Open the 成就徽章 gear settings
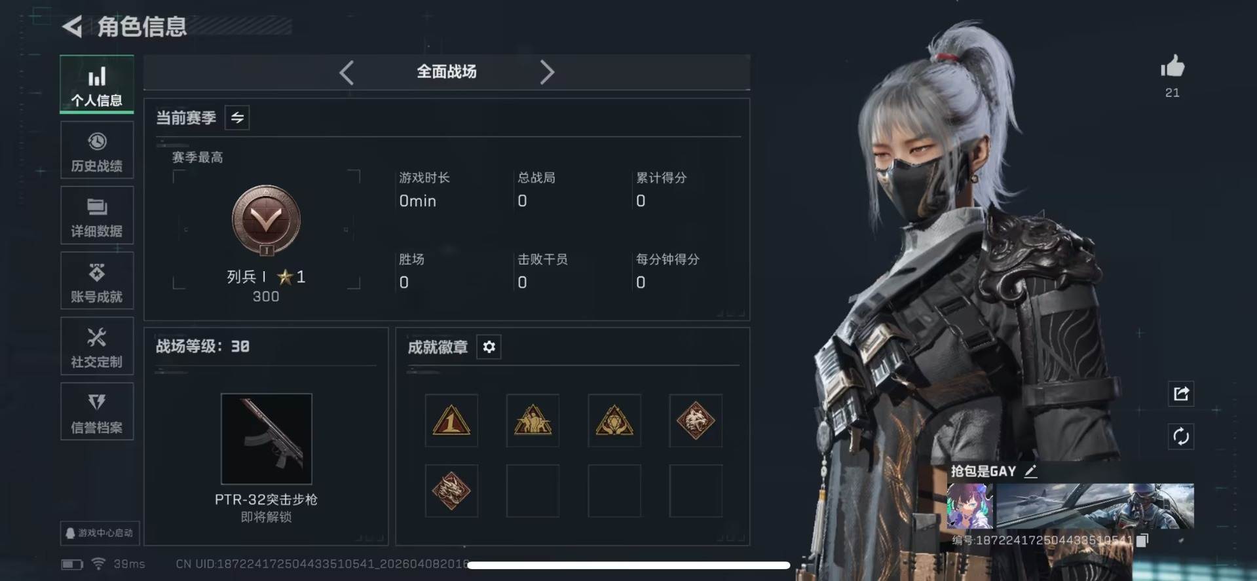The image size is (1257, 581). (489, 347)
